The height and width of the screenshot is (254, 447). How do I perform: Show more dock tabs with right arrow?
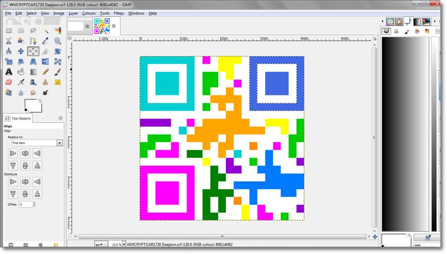pyautogui.click(x=435, y=21)
